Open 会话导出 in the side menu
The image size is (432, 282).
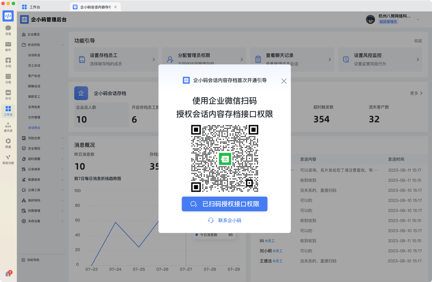[x=34, y=128]
